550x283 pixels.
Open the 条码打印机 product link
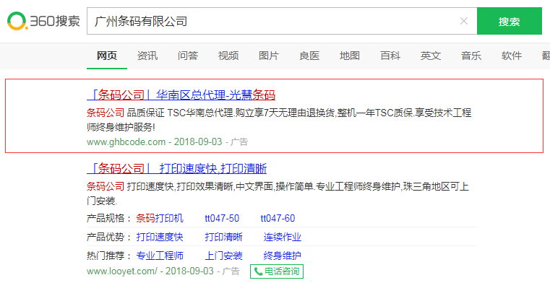click(x=160, y=218)
